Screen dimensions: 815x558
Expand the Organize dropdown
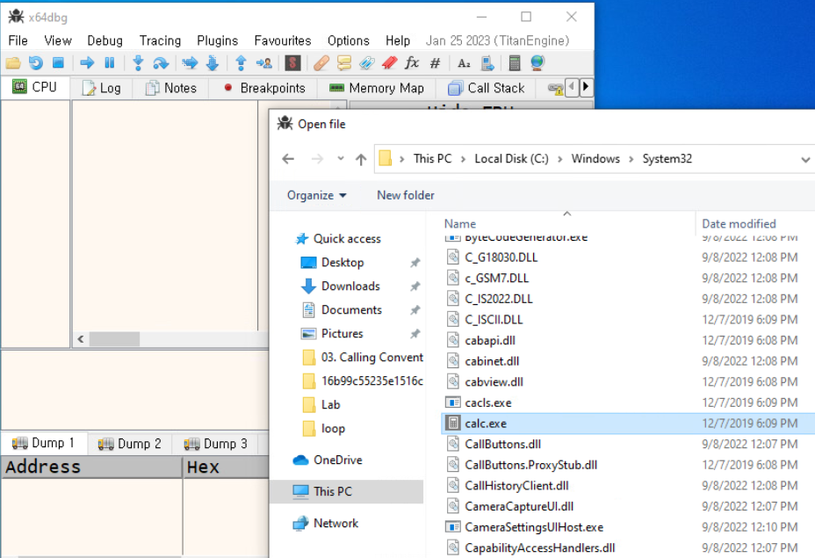pyautogui.click(x=316, y=196)
